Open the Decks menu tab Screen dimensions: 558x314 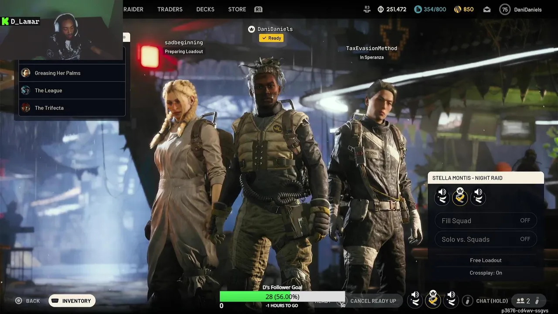205,9
